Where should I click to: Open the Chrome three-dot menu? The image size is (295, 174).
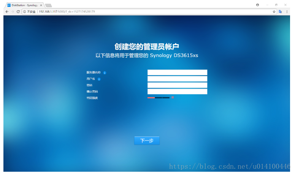287,12
